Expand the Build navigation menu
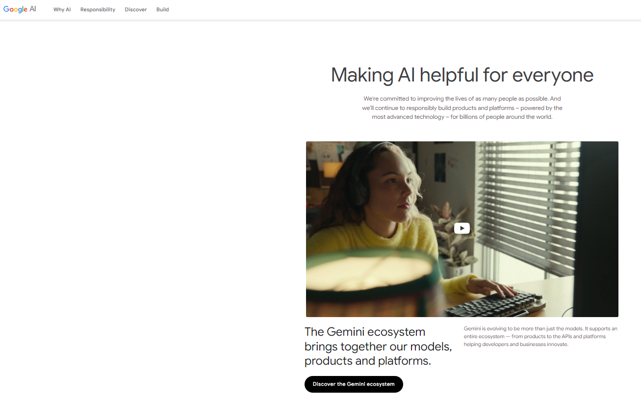Viewport: 641px width, 402px height. tap(163, 9)
